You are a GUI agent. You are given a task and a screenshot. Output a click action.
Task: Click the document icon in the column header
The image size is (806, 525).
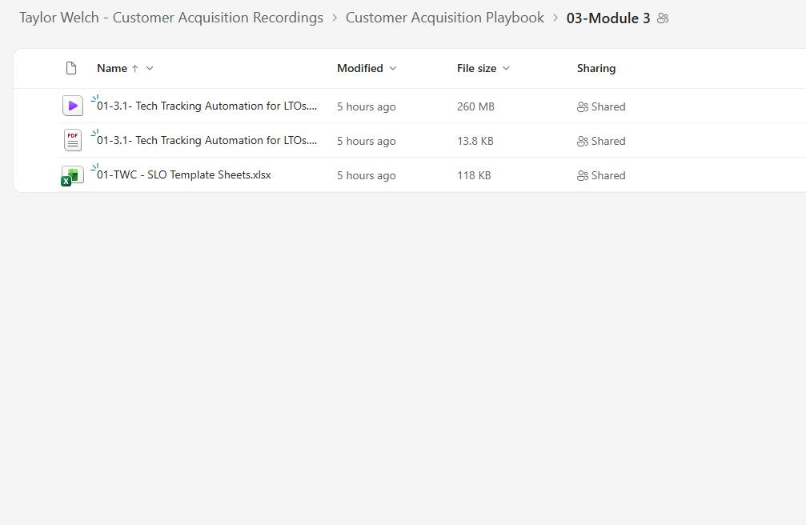coord(71,68)
